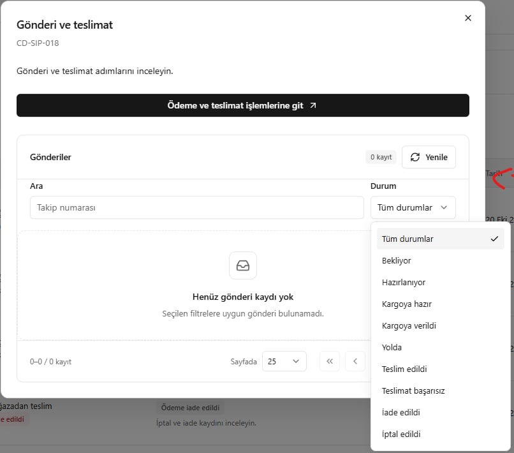Open the Sayfada 25 page-size dropdown

[x=284, y=361]
